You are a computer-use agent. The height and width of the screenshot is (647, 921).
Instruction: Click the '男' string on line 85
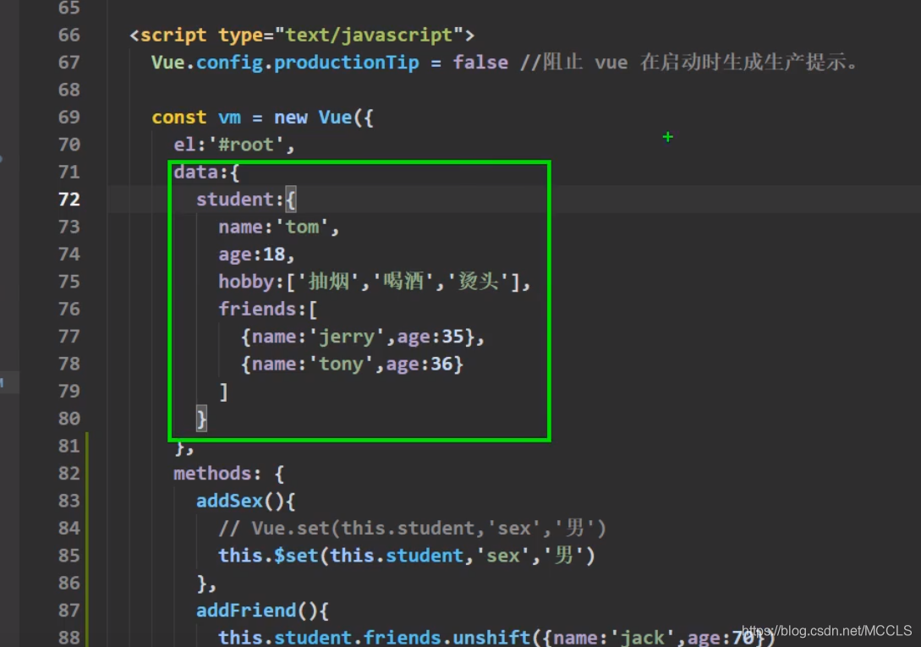tap(564, 556)
